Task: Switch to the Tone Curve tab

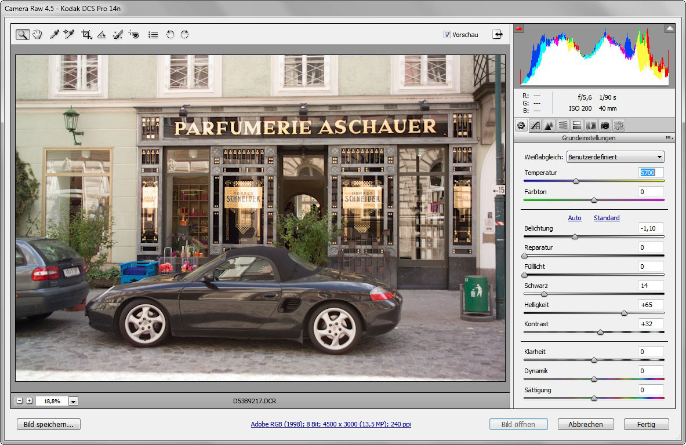Action: (x=535, y=125)
